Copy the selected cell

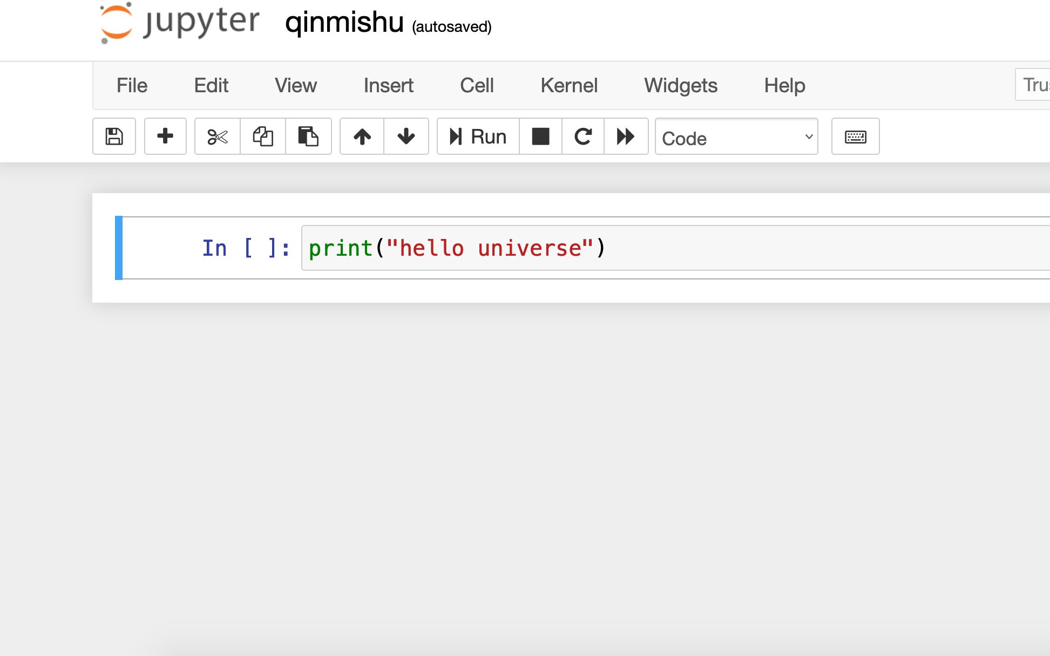263,136
